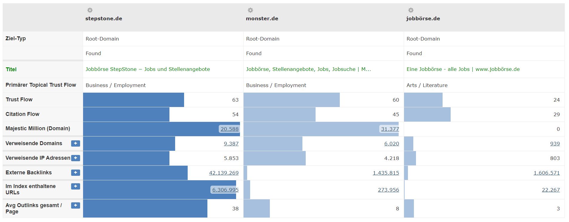The height and width of the screenshot is (222, 569).
Task: Click monster Trust Flow value 60
Action: point(396,100)
